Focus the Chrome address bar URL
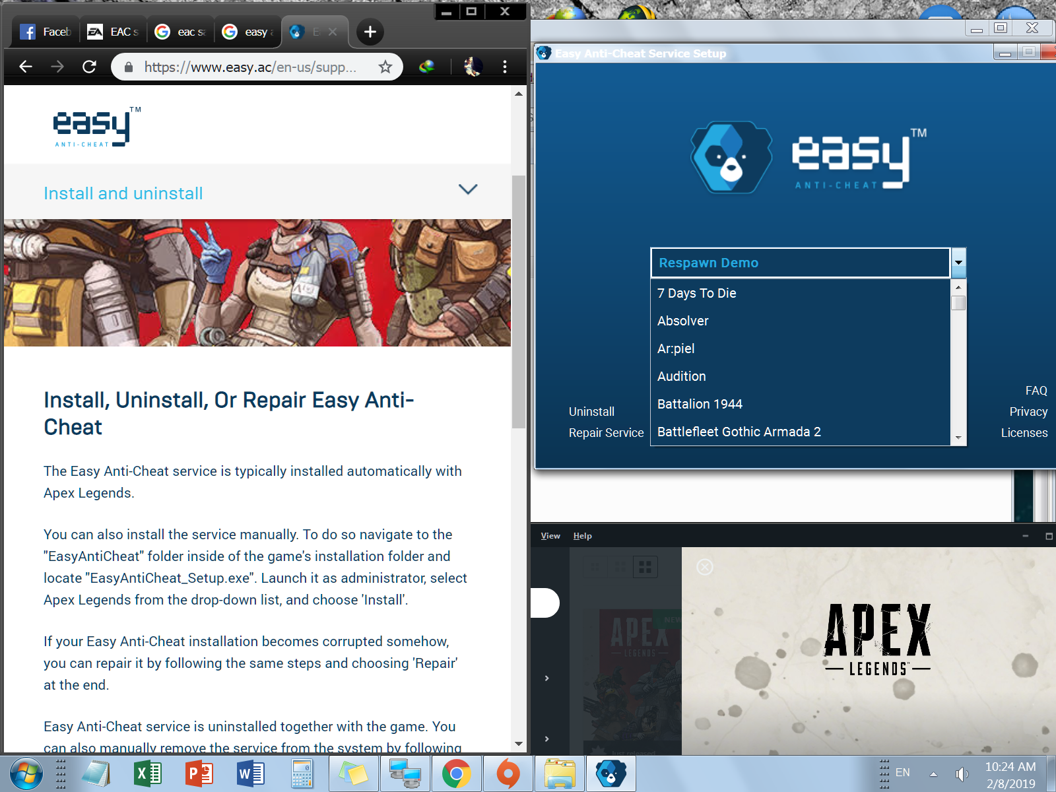The width and height of the screenshot is (1056, 792). 251,67
